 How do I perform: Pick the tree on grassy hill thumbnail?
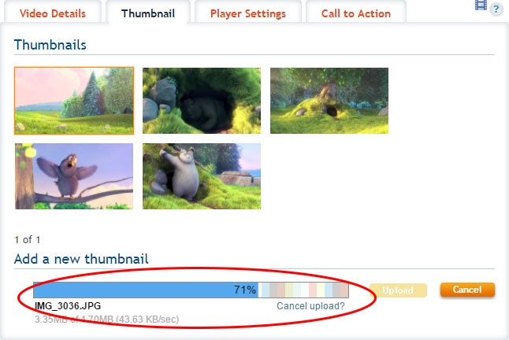[x=329, y=101]
